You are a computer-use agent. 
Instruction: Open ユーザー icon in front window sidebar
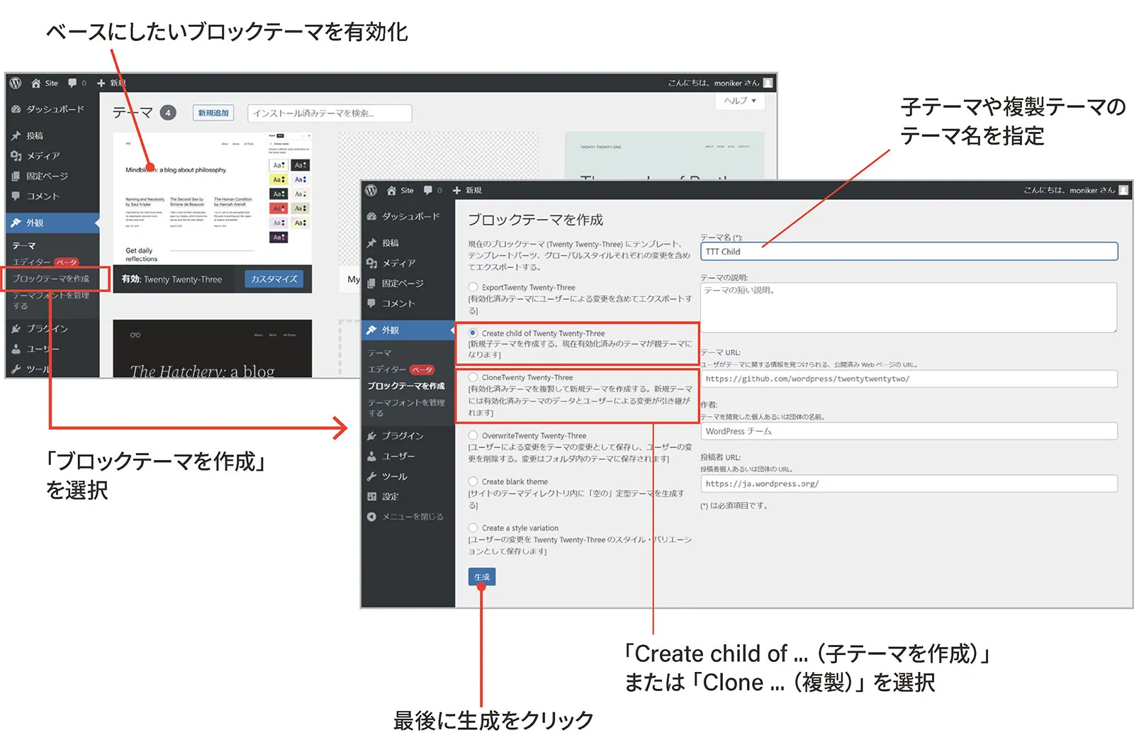[x=372, y=456]
